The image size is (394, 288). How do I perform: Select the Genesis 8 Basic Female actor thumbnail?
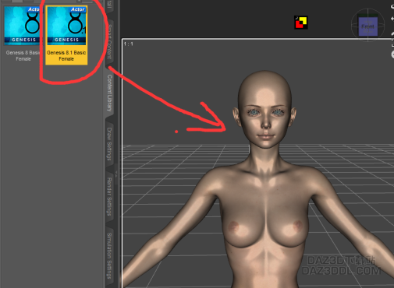pos(22,35)
